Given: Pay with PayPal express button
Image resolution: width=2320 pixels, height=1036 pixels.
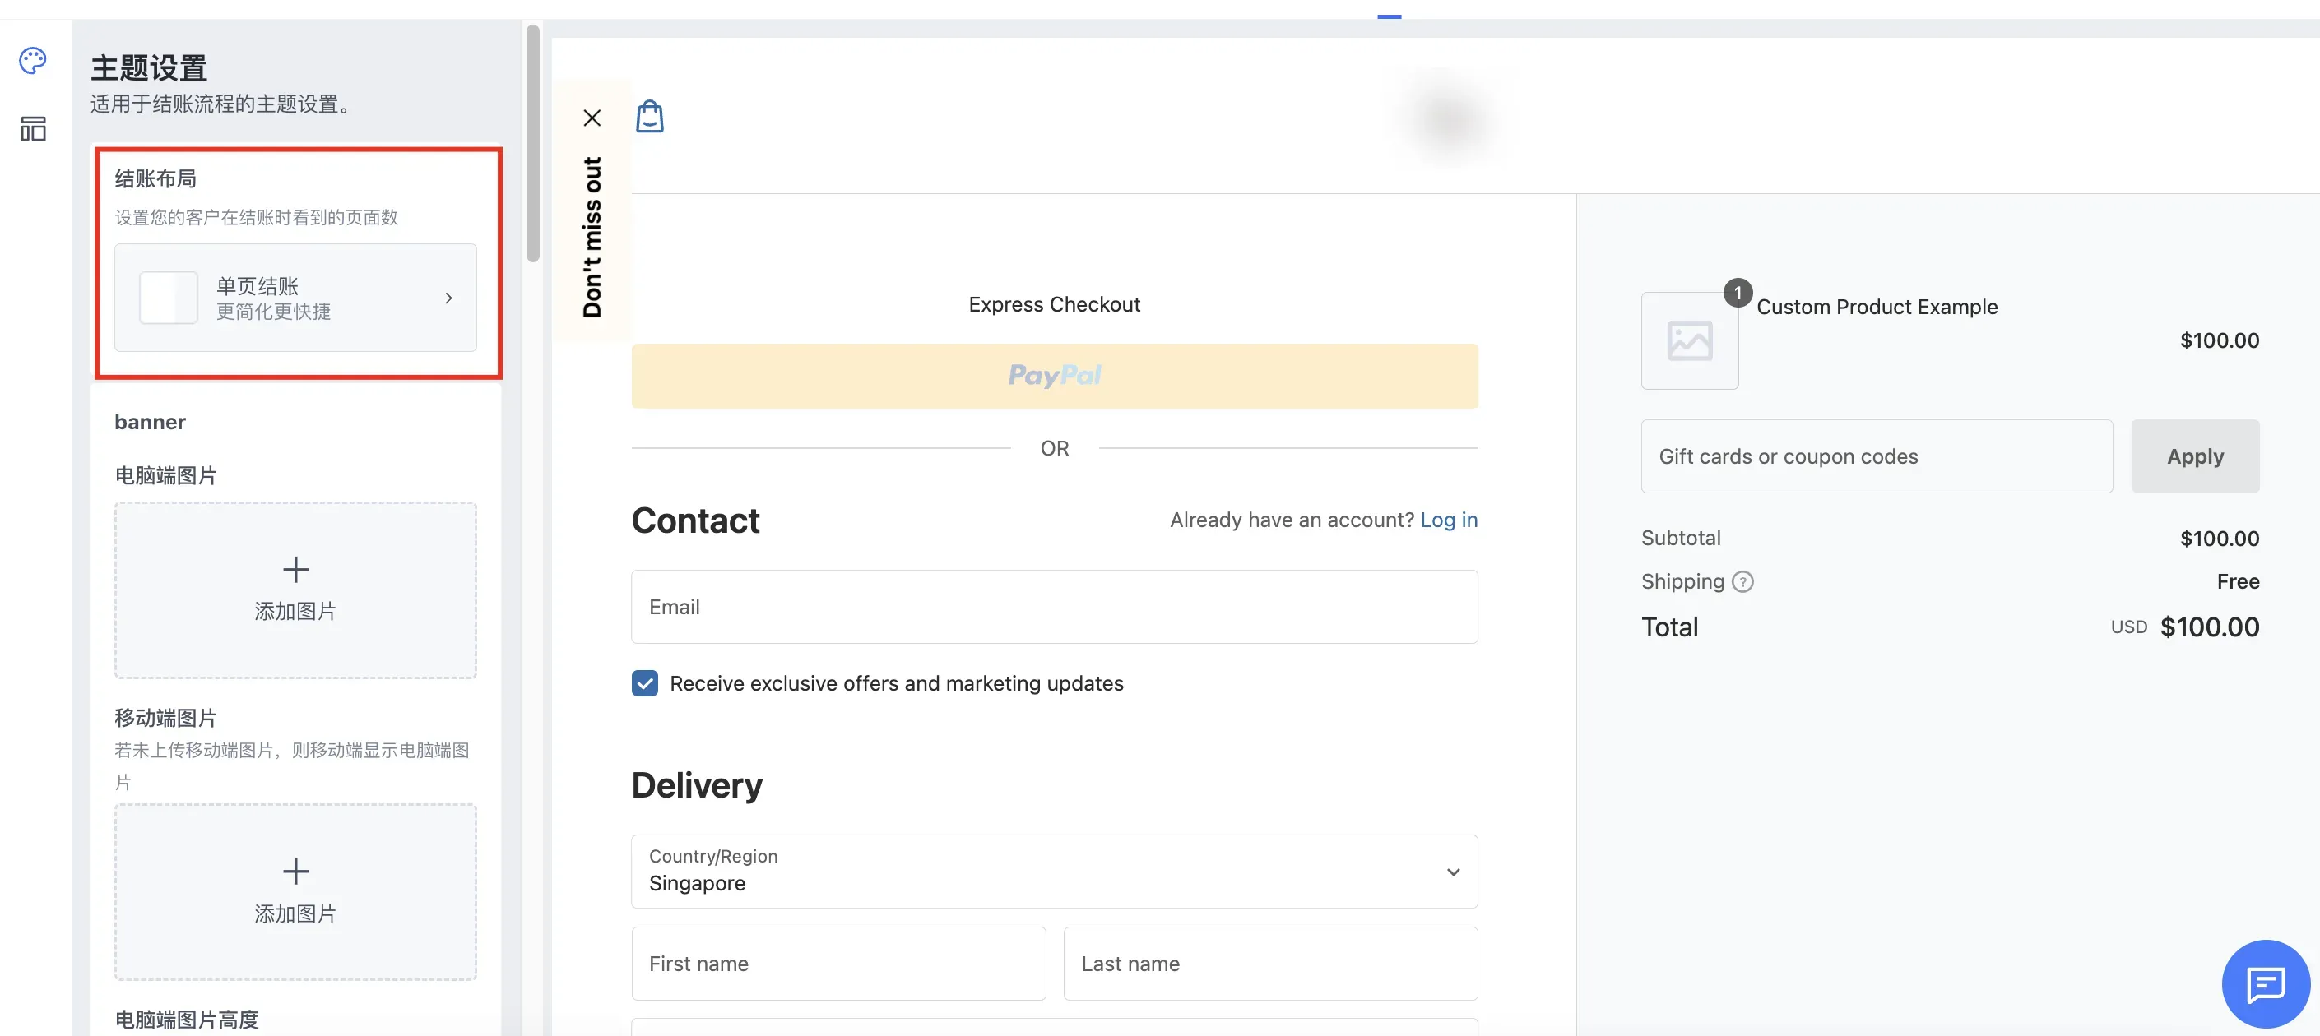Looking at the screenshot, I should pyautogui.click(x=1054, y=375).
